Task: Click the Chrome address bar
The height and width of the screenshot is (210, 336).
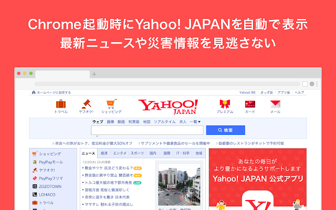Action: coord(167,84)
